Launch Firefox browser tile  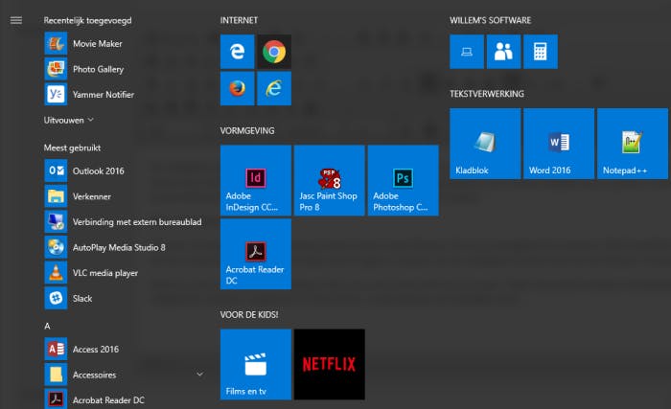(237, 88)
